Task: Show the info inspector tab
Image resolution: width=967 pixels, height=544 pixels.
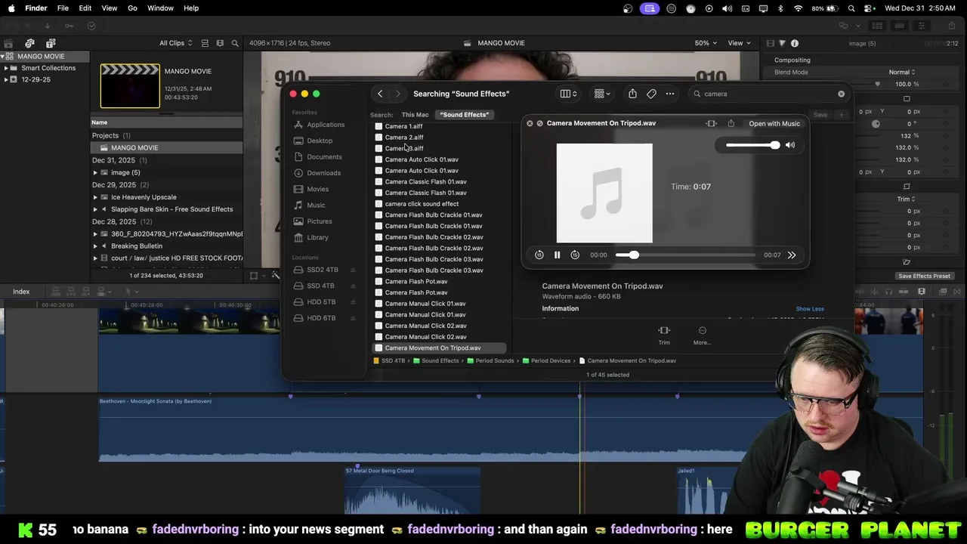Action: point(795,43)
